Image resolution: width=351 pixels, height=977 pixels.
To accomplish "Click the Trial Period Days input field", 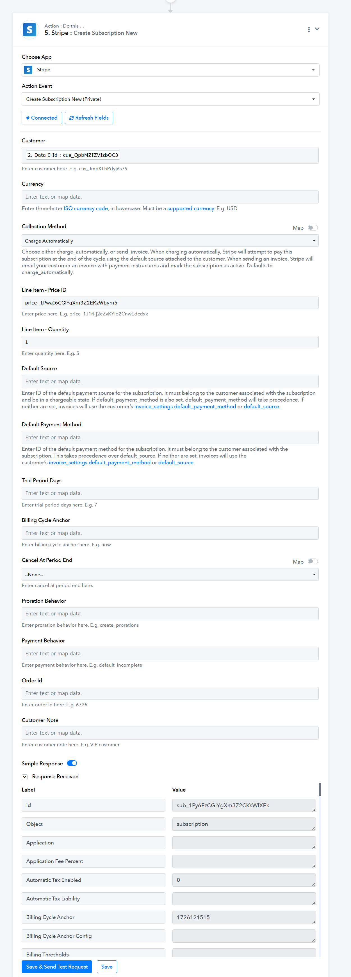I will 170,494.
